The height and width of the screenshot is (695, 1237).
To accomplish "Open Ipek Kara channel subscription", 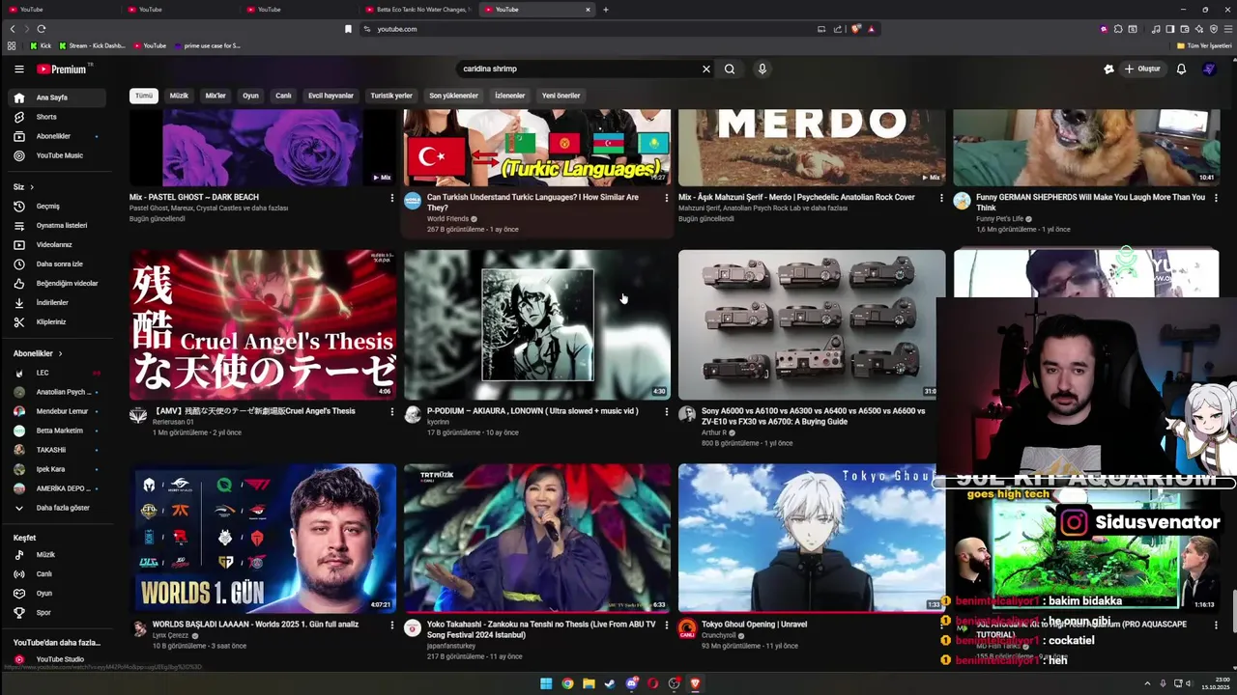I will tap(58, 469).
